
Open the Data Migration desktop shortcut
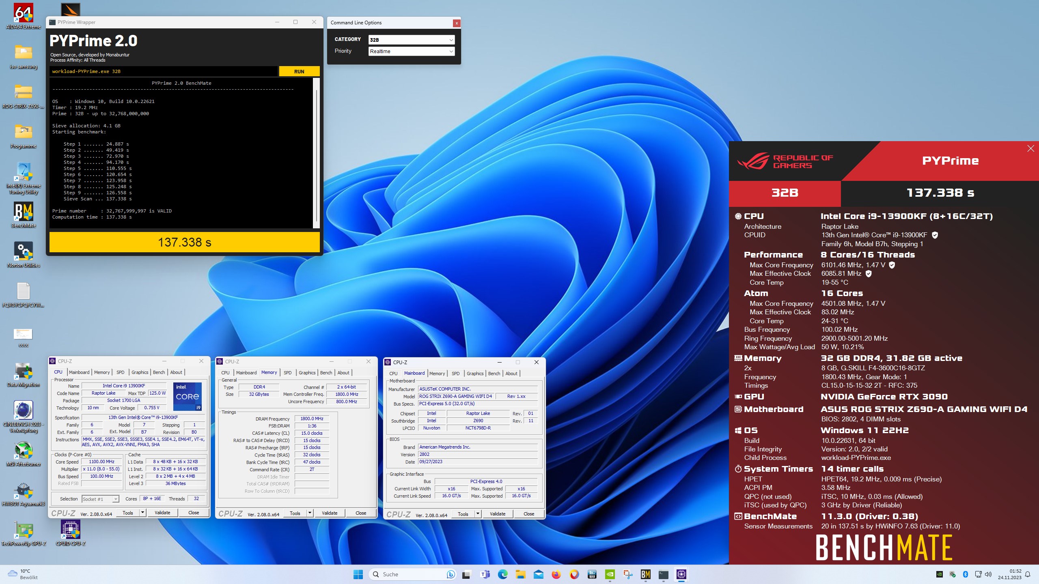point(24,374)
